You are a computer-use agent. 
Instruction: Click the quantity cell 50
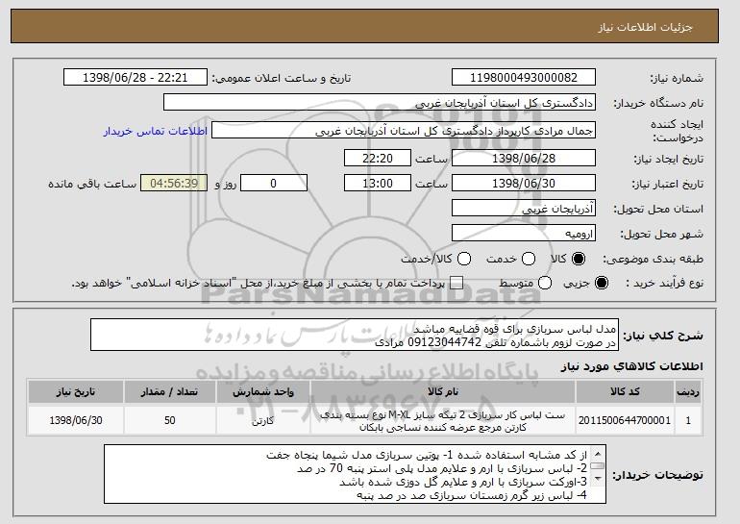[x=170, y=420]
